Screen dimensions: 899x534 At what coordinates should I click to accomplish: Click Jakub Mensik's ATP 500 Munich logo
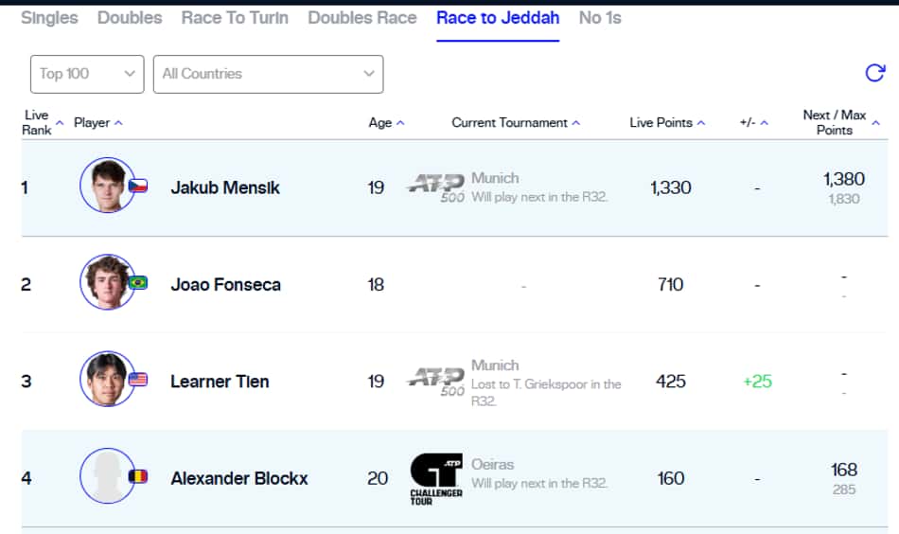pos(436,188)
